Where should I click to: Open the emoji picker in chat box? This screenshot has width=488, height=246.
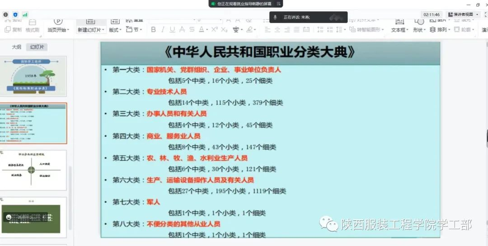(x=9, y=217)
